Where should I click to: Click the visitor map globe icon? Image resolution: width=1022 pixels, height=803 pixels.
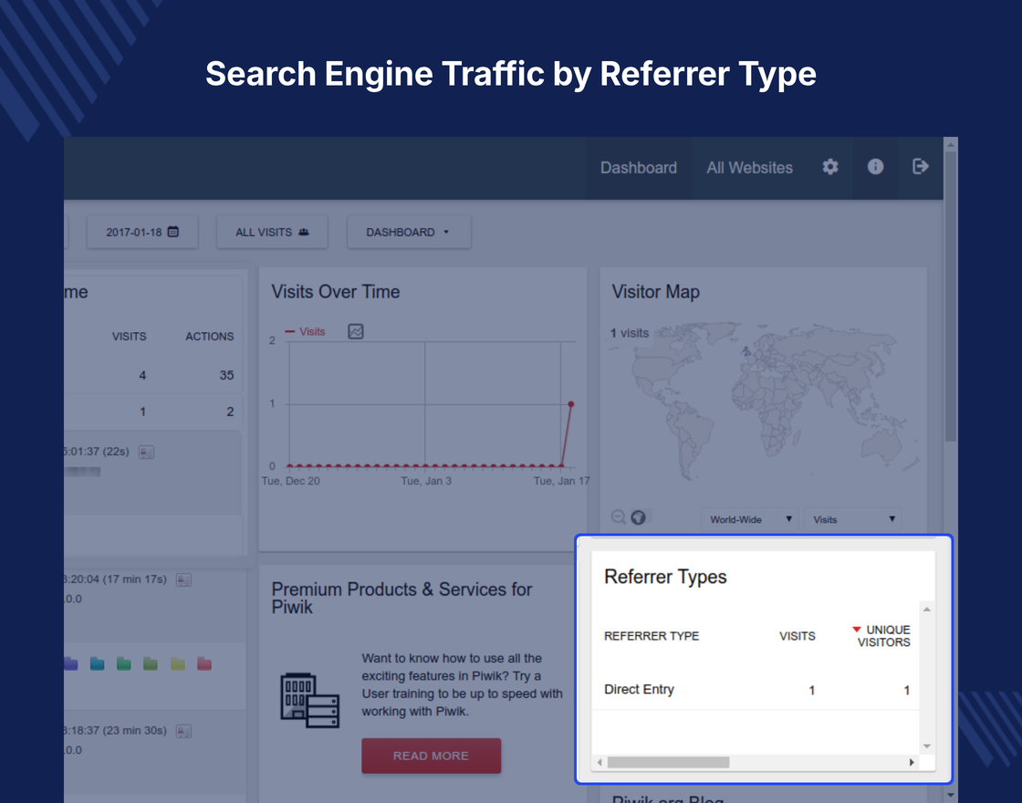click(638, 516)
